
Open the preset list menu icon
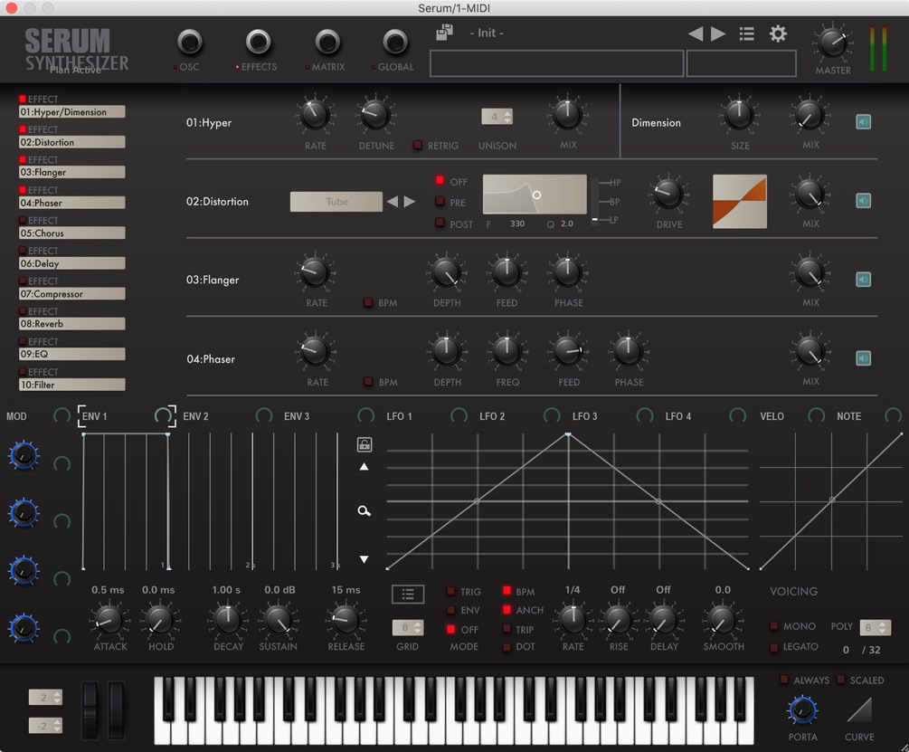(x=747, y=33)
